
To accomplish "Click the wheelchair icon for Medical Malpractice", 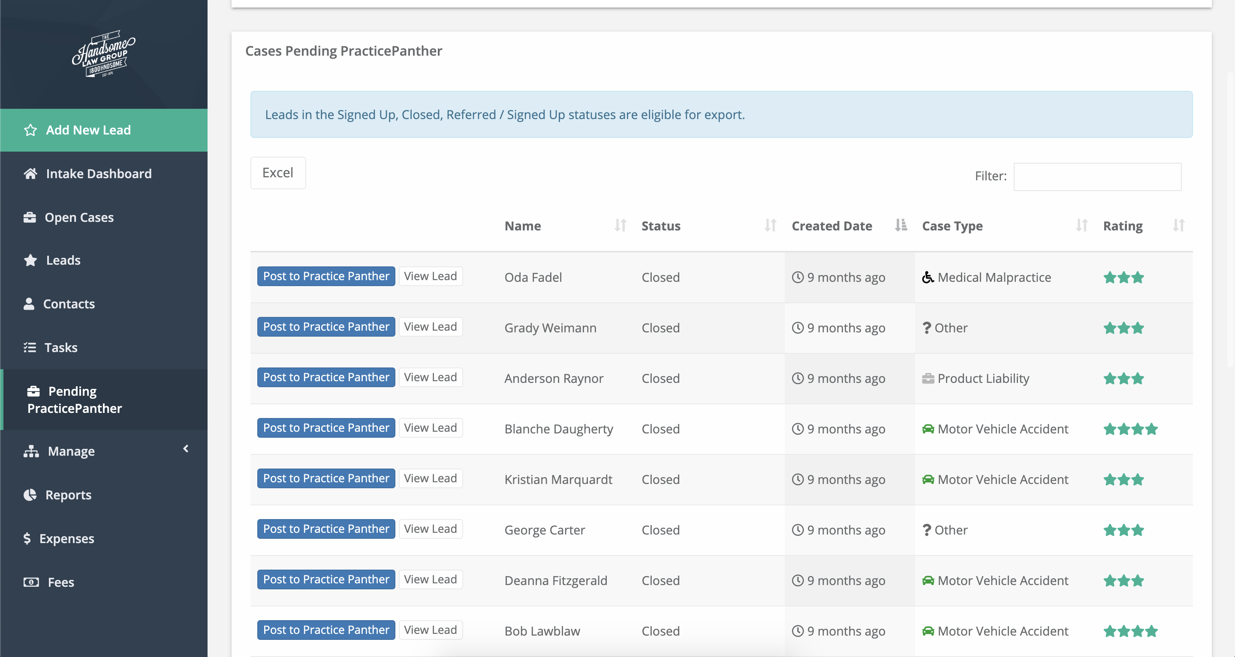I will [x=928, y=277].
